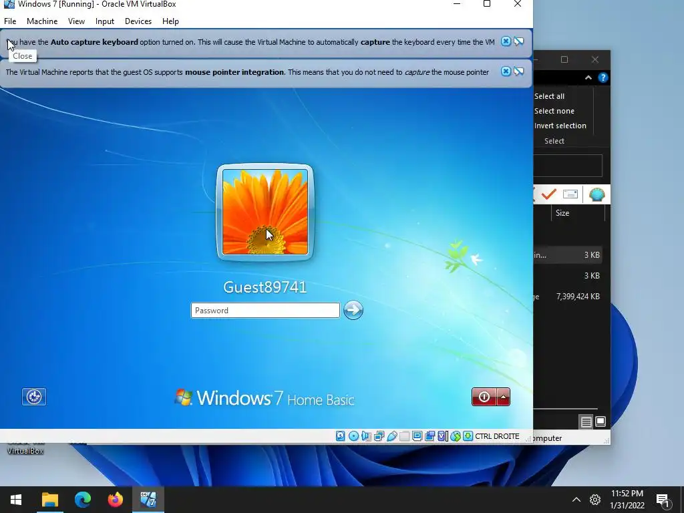Dismiss the mouse pointer integration notification
This screenshot has height=513, width=684.
[x=506, y=71]
